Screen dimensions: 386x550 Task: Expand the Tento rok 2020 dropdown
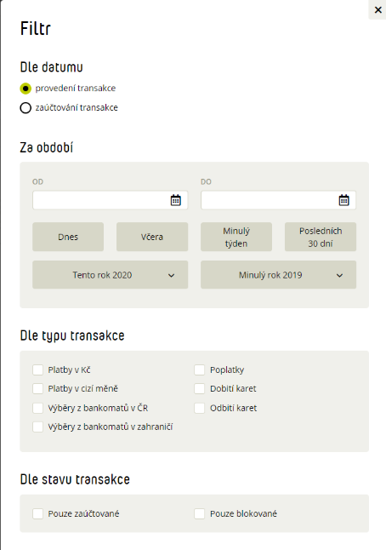110,275
